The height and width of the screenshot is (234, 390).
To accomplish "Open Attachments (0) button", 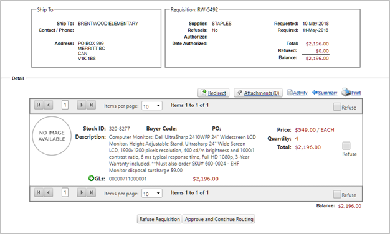I will (x=258, y=93).
